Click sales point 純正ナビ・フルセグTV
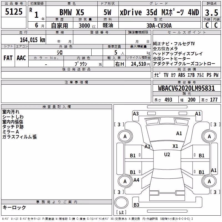Screen dimensions: 222x222 [174, 44]
